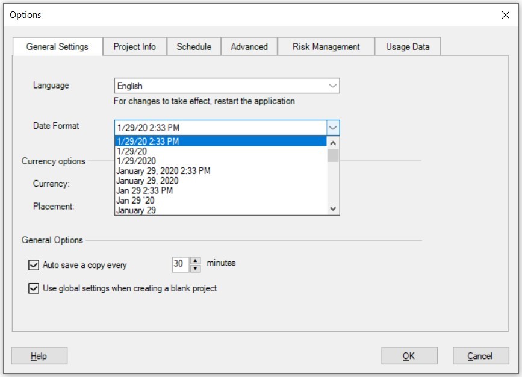Viewport: 522px width, 377px height.
Task: Open the Risk Management tab
Action: point(325,46)
